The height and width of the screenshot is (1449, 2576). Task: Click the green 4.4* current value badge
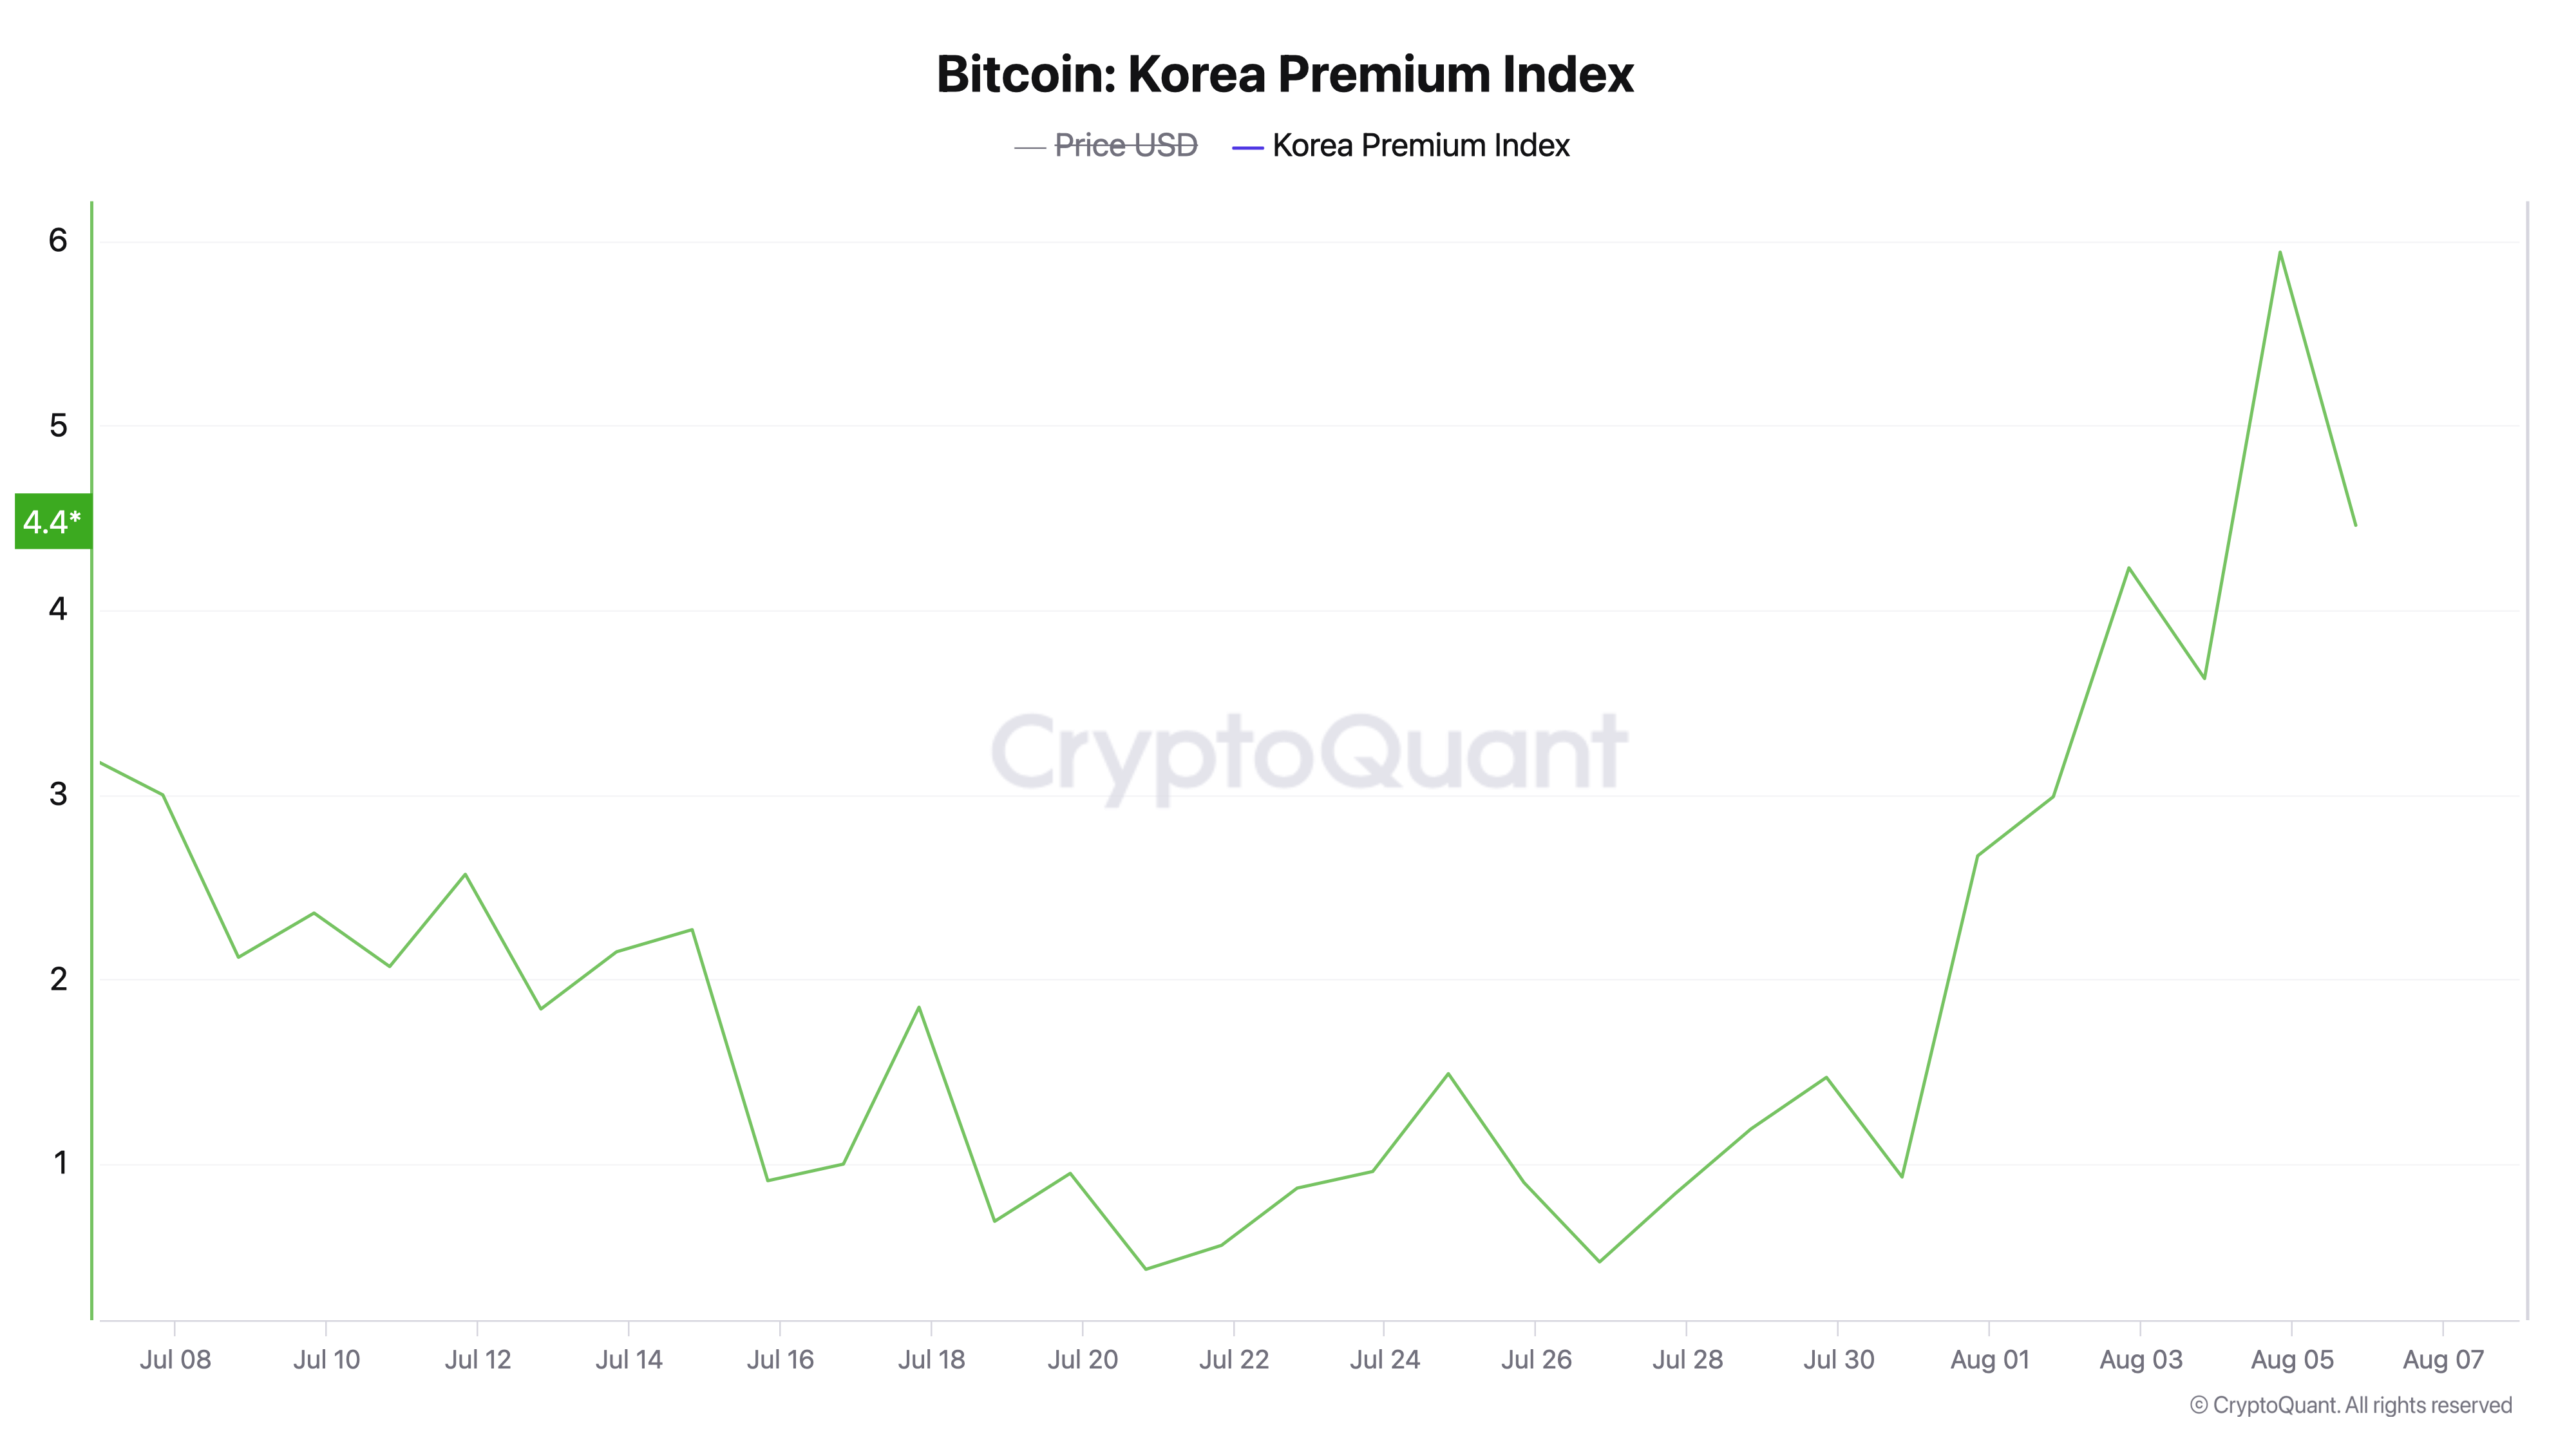click(x=53, y=521)
